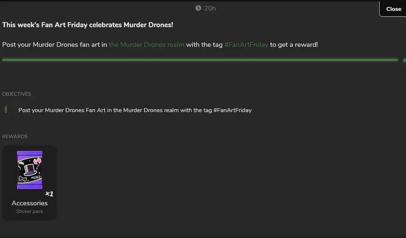Click the star at the progress bar end

[x=405, y=60]
